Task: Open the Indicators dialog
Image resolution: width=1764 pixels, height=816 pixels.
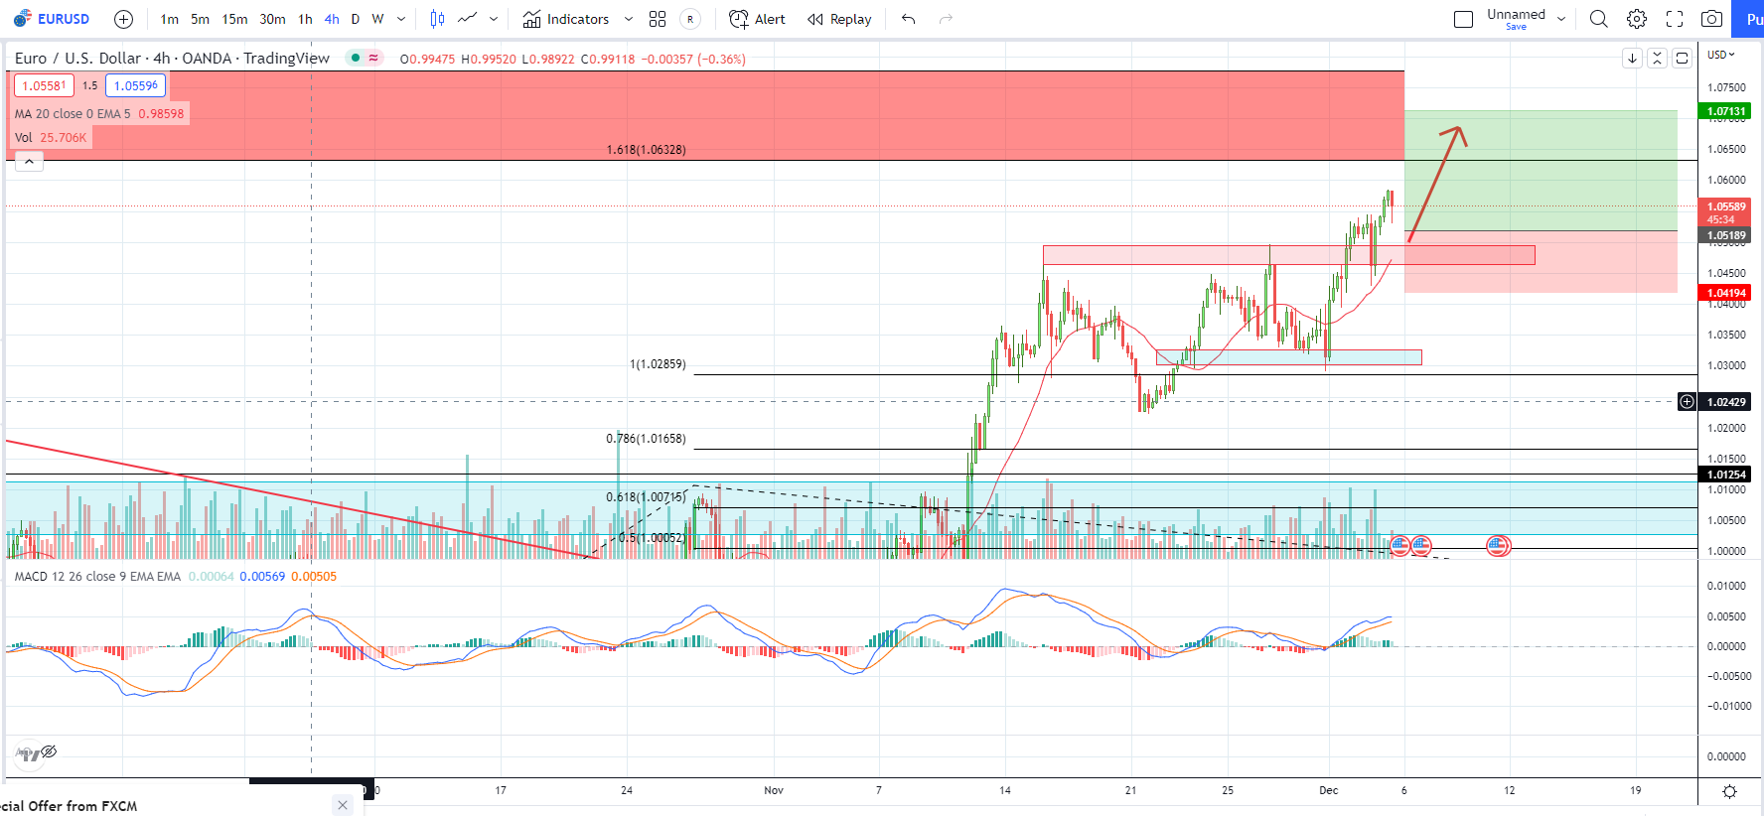Action: (x=566, y=19)
